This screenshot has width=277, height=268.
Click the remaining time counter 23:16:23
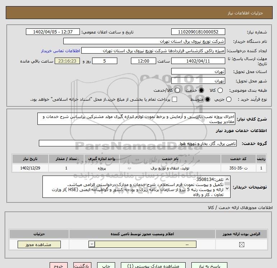[67, 61]
